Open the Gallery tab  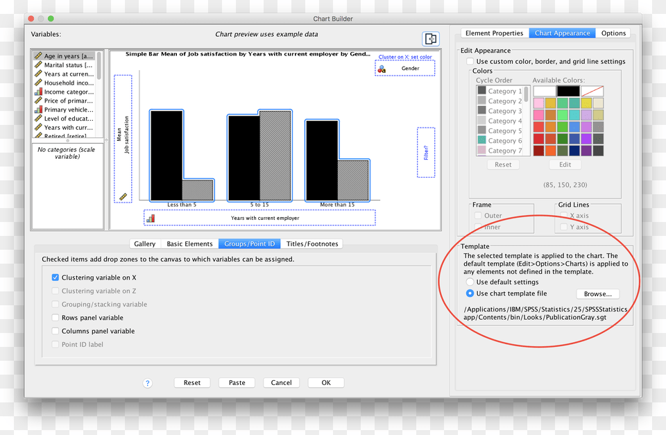click(x=144, y=244)
